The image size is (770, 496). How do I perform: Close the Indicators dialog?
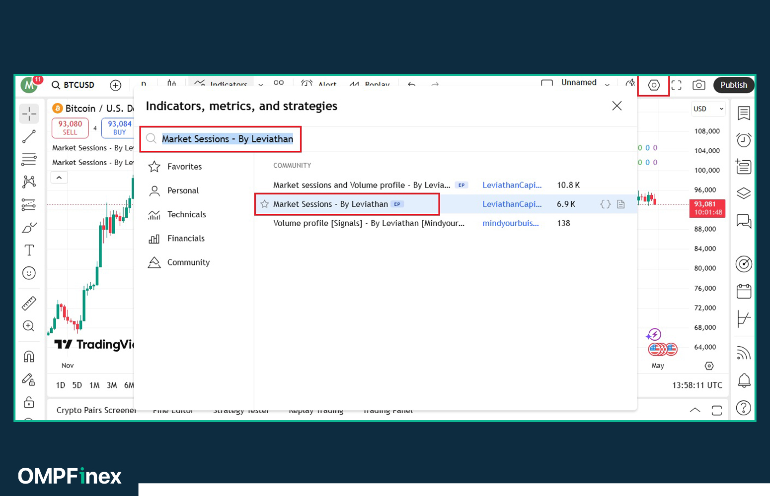617,106
